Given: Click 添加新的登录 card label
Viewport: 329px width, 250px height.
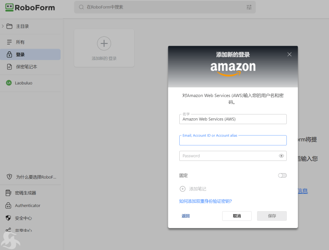Looking at the screenshot, I should 104,58.
